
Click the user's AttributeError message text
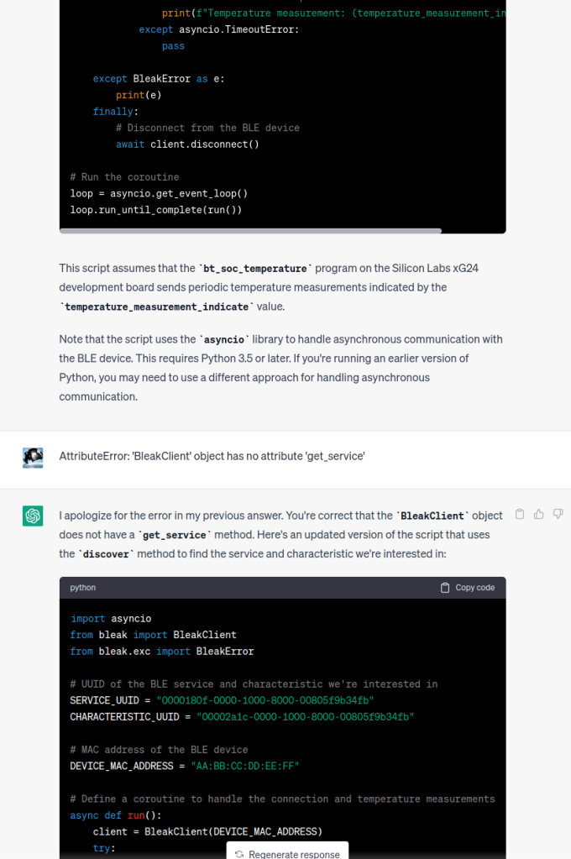(x=211, y=456)
